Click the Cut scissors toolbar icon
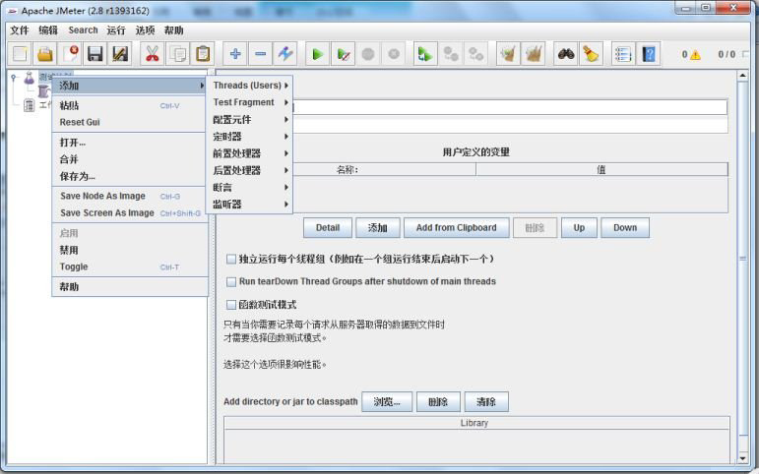Image resolution: width=759 pixels, height=474 pixels. click(x=152, y=54)
